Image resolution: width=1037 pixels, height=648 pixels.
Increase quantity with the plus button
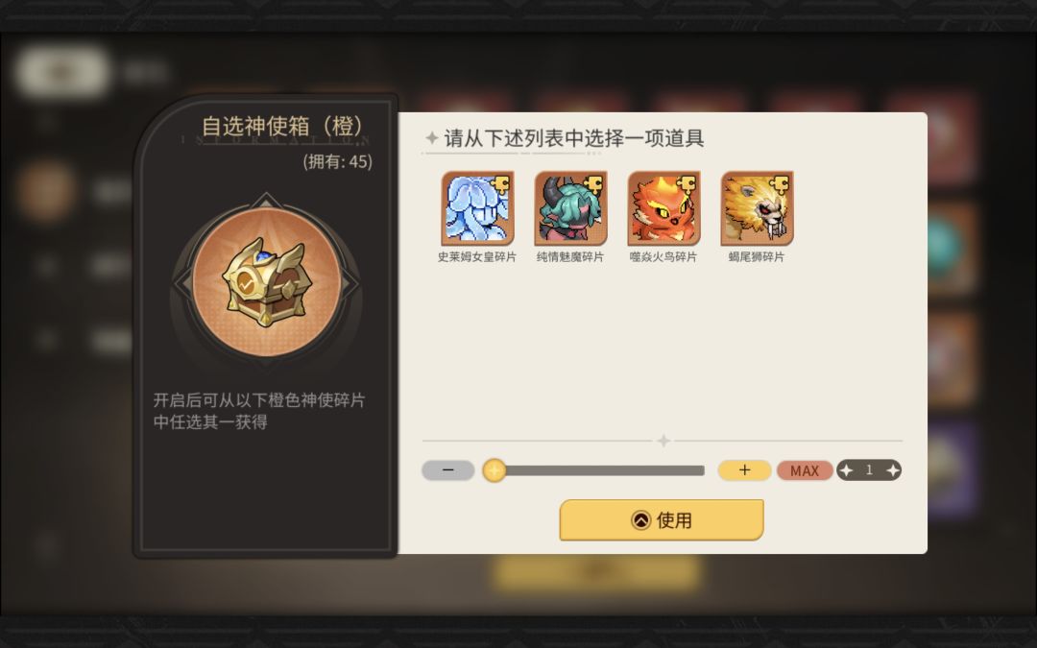coord(745,470)
